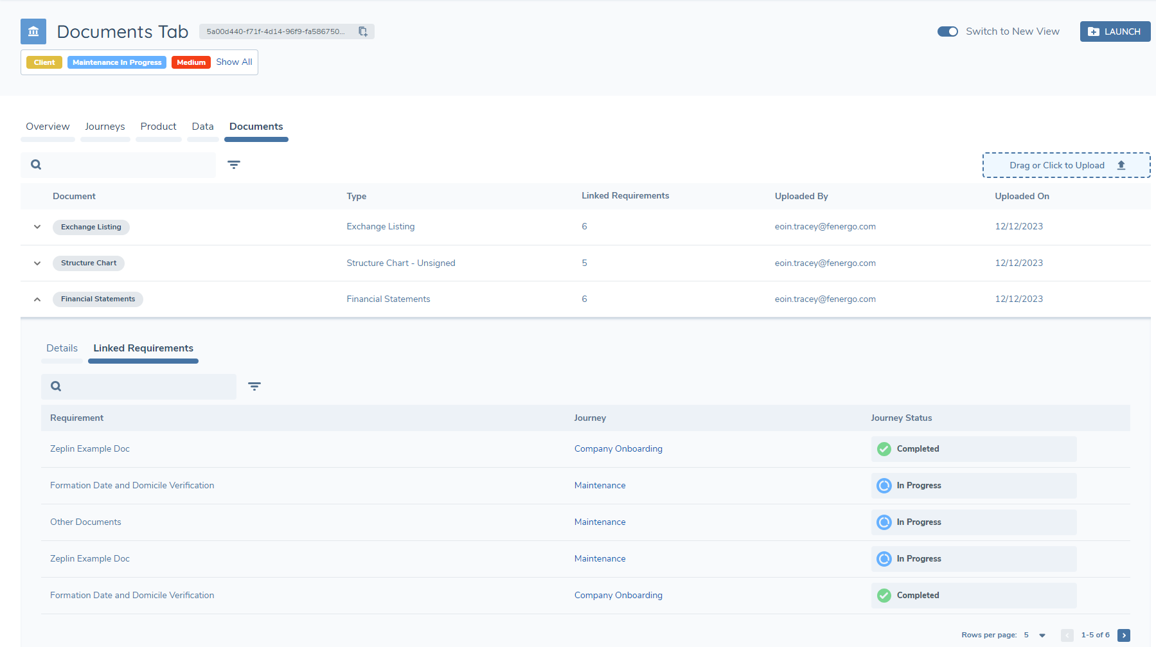Image resolution: width=1156 pixels, height=647 pixels.
Task: Switch to the Journeys tab
Action: pyautogui.click(x=105, y=127)
